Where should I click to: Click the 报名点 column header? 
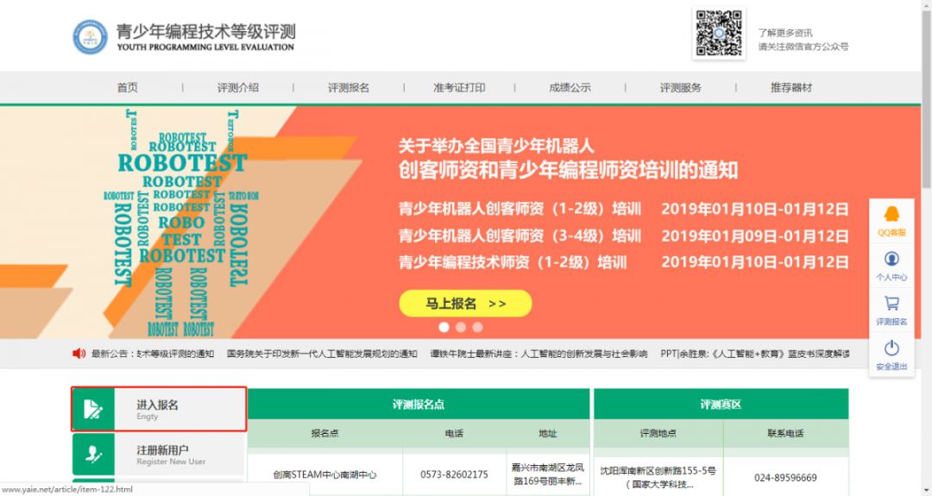pos(324,434)
